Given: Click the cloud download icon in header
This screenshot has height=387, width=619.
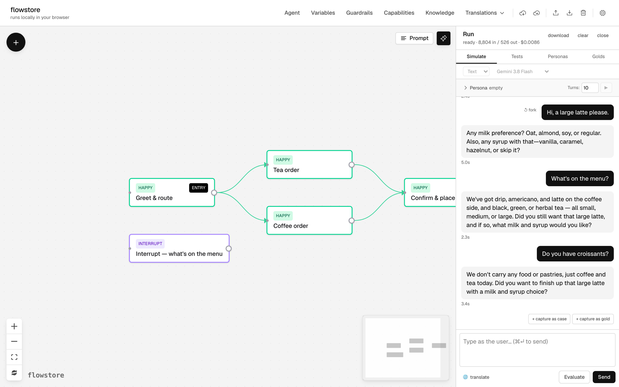Looking at the screenshot, I should [522, 13].
